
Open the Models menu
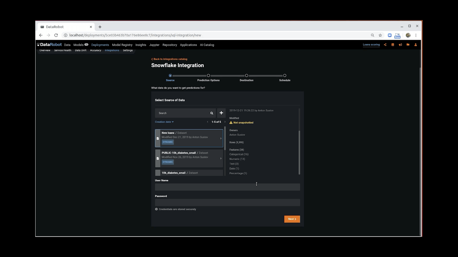coord(81,45)
